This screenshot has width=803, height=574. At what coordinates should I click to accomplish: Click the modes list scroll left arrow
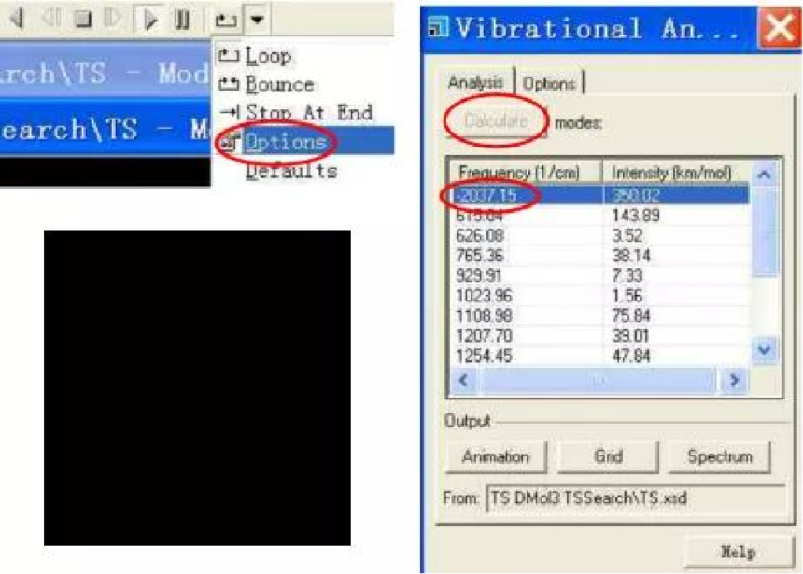coord(463,381)
